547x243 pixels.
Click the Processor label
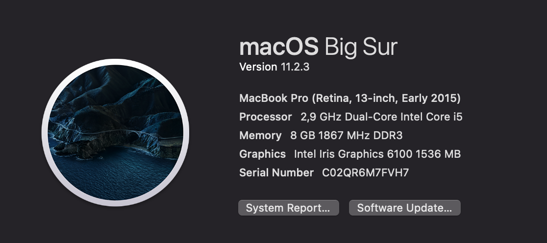click(265, 117)
